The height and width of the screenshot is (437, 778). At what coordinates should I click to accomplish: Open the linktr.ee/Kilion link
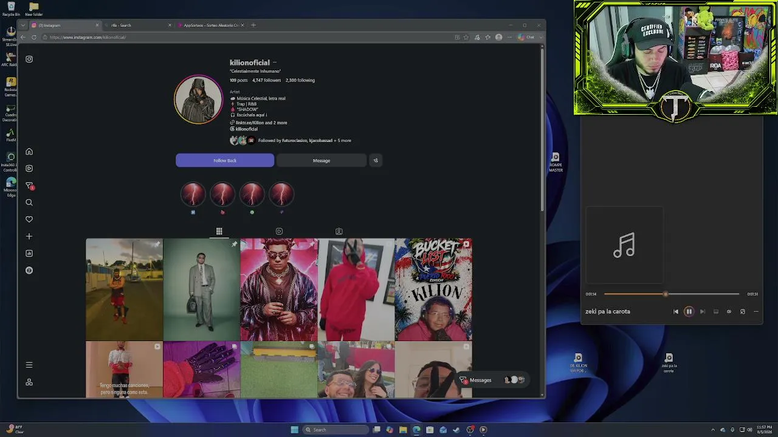tap(258, 123)
